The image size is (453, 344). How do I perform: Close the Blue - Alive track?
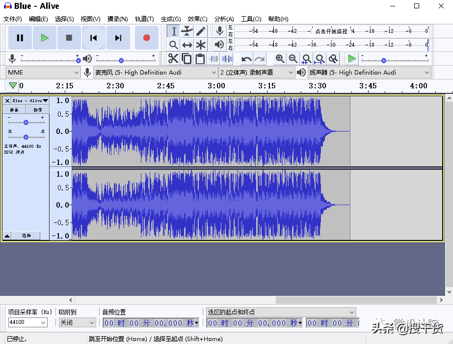coord(7,101)
